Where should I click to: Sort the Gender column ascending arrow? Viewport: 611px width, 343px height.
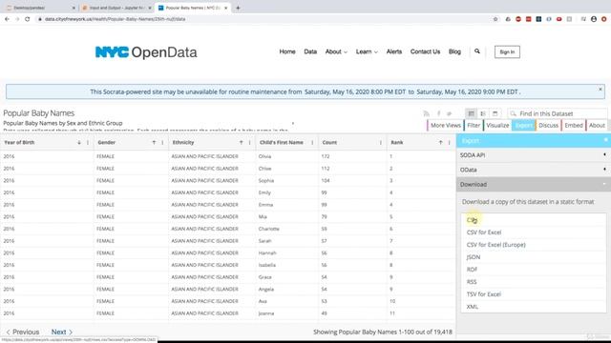pyautogui.click(x=154, y=142)
